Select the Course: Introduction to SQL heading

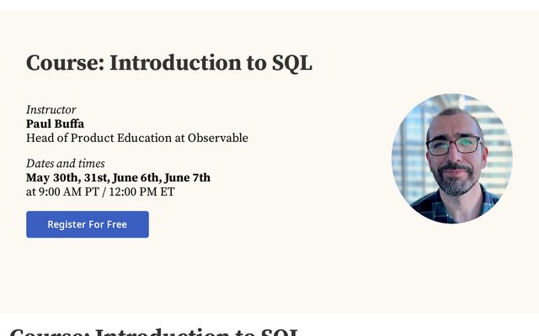[169, 63]
